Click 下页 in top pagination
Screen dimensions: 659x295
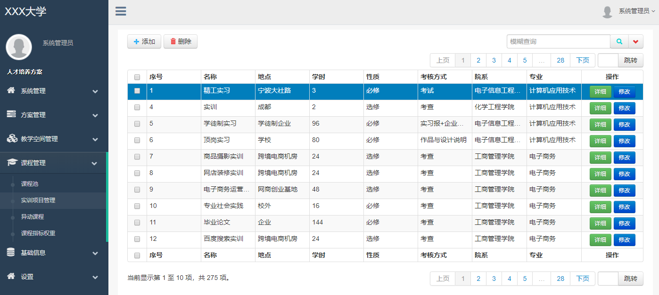583,60
